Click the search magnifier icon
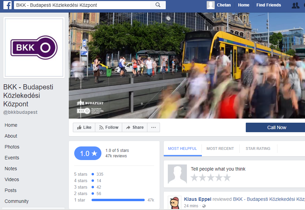 tap(158, 5)
